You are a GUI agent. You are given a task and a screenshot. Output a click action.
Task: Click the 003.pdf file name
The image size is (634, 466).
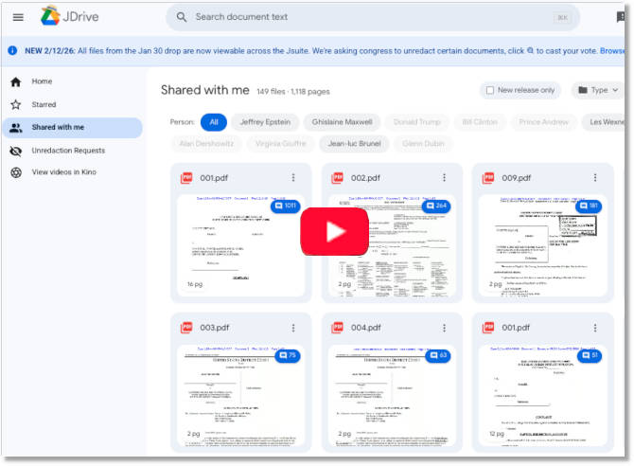click(215, 328)
